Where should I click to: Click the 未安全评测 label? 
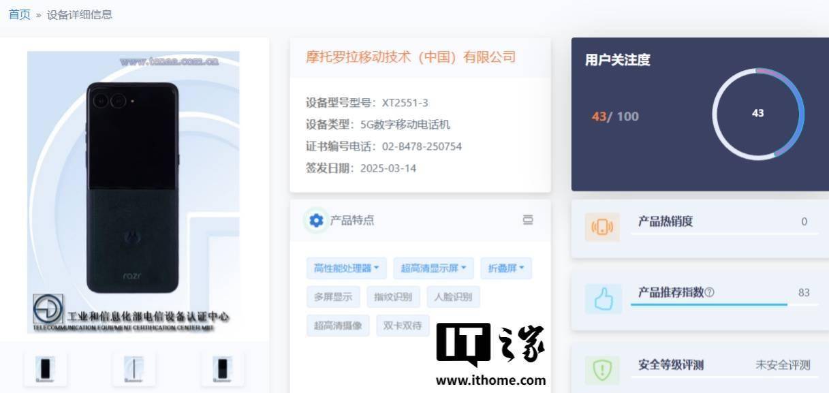780,365
